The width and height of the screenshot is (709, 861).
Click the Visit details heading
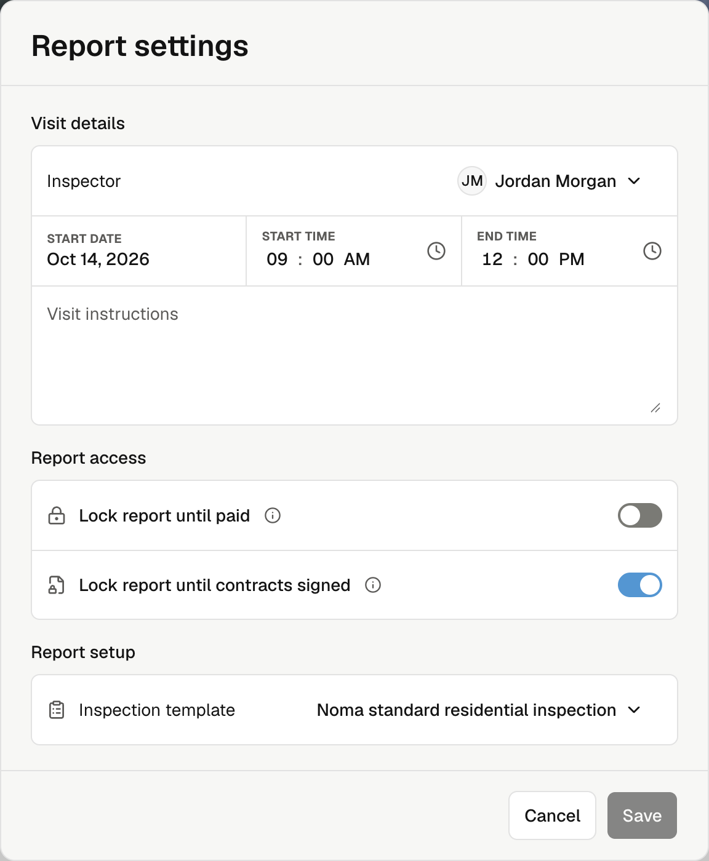78,123
